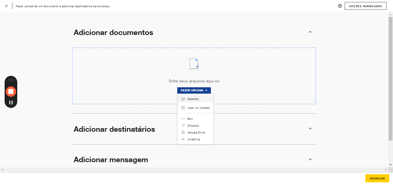
Task: Click the Opções Avançadas button
Action: pyautogui.click(x=365, y=6)
